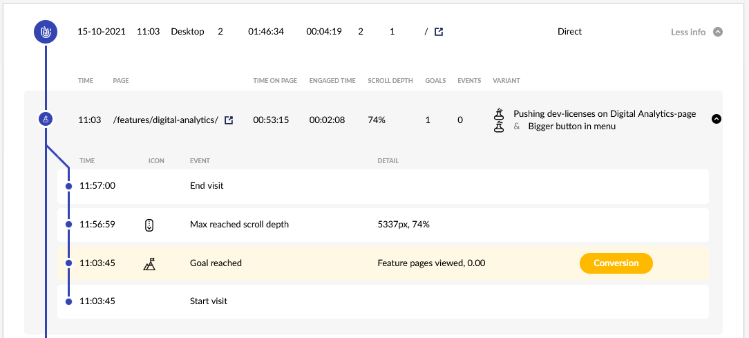
Task: Collapse session with Less info chevron
Action: (x=717, y=32)
